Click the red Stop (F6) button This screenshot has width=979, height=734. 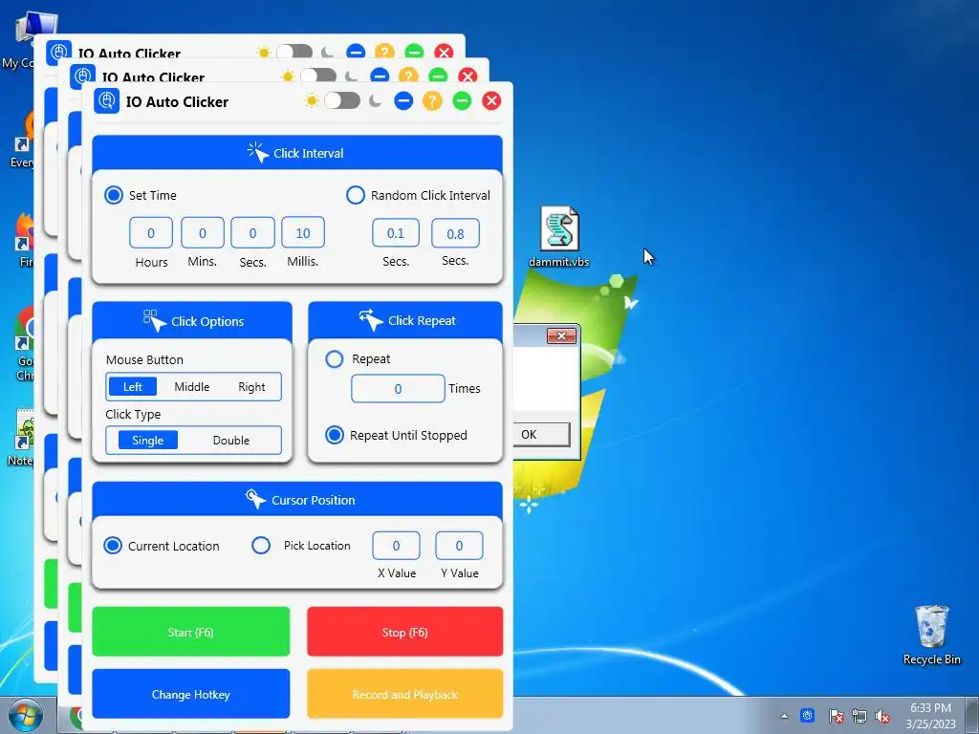coord(405,632)
